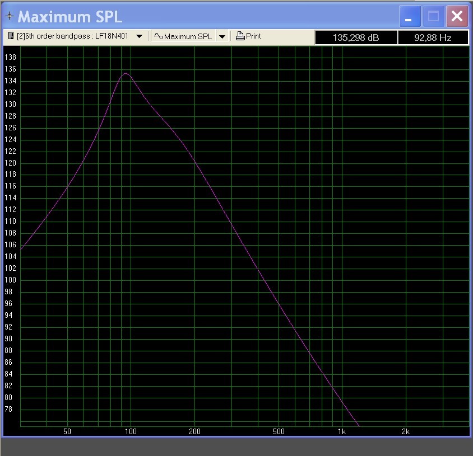Viewport: 473px width, 456px height.
Task: Open the project selector showing LF18N401
Action: 76,36
